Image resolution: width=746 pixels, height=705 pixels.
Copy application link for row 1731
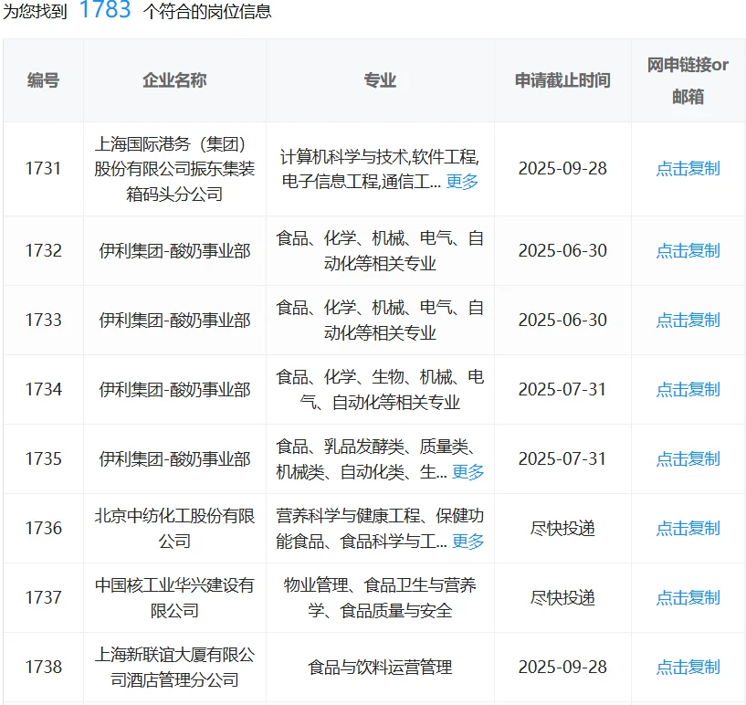tap(688, 168)
